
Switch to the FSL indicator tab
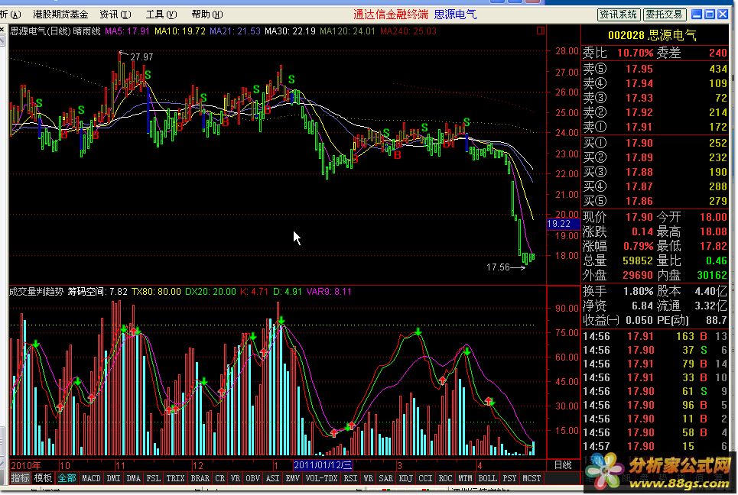point(154,478)
